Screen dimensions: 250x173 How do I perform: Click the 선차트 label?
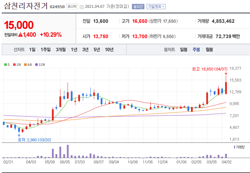click(19, 49)
